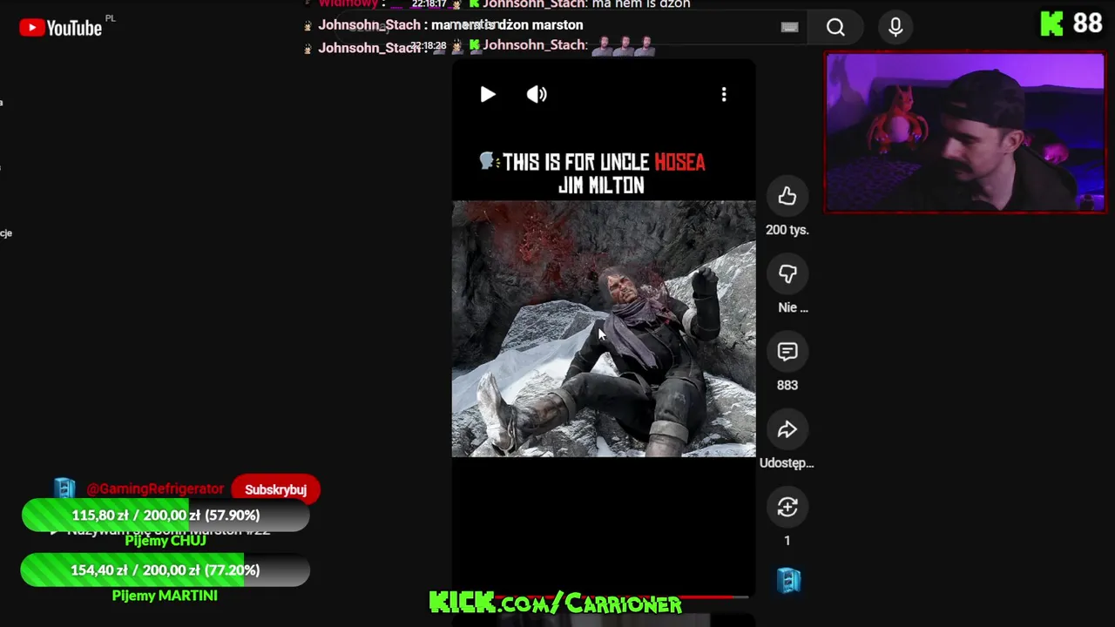Click the 200 tys. likes count
This screenshot has height=627, width=1115.
tap(787, 230)
